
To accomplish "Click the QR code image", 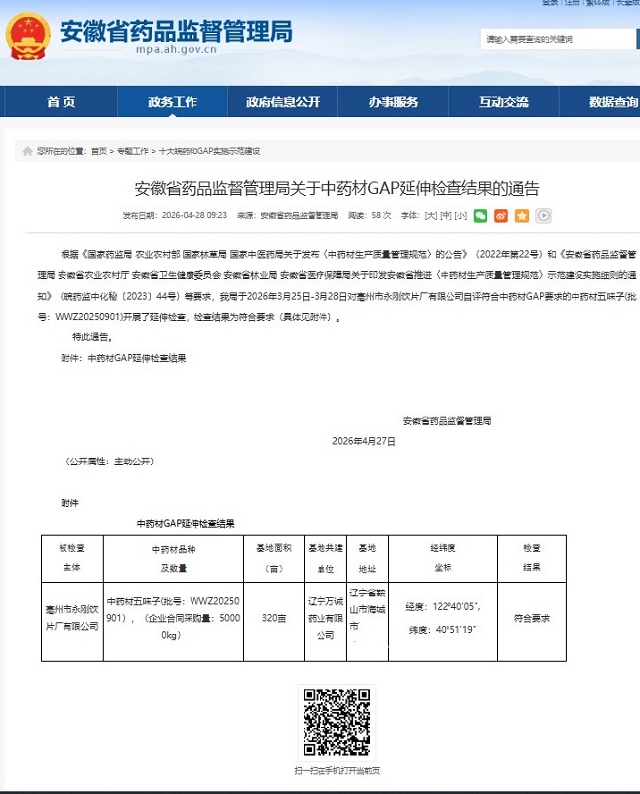I will tap(336, 723).
